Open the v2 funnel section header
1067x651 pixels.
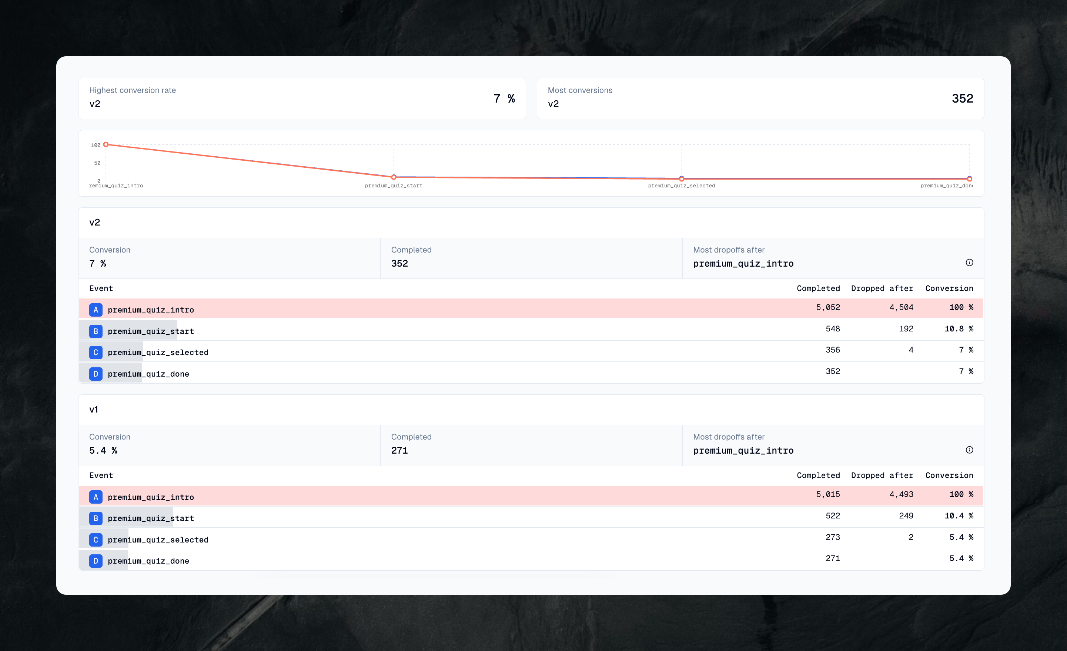[x=94, y=222]
